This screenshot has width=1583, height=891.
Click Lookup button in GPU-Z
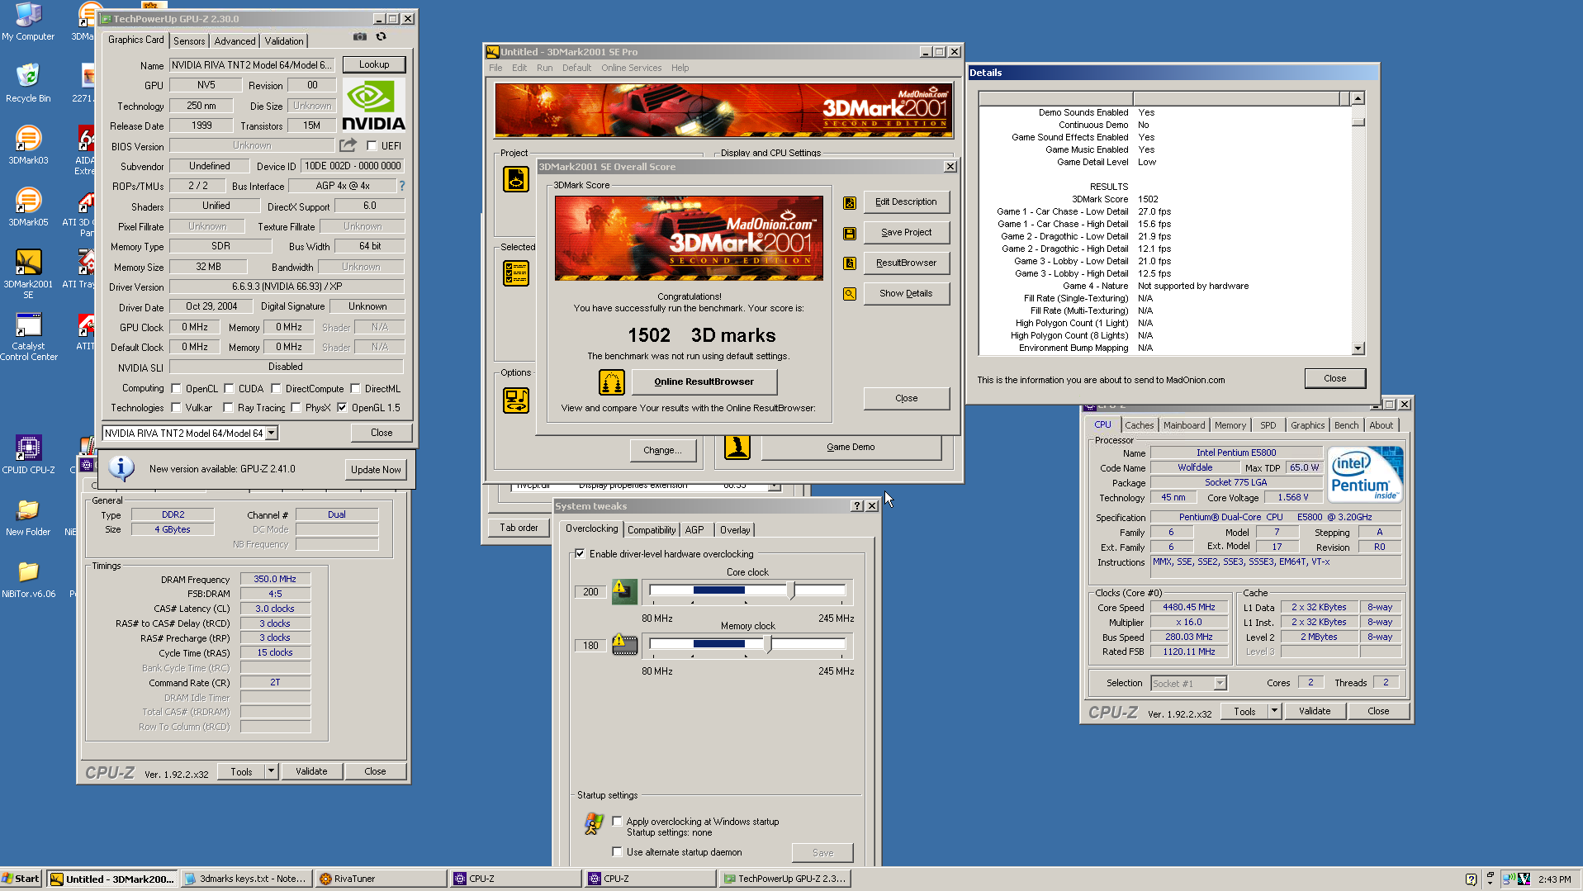coord(374,64)
